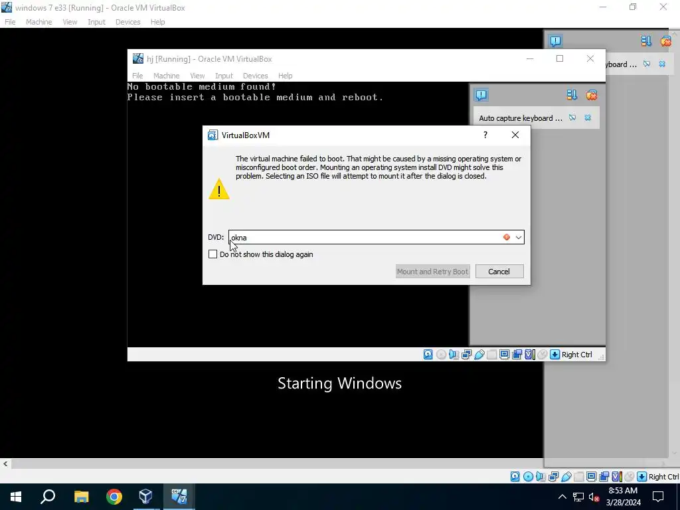Viewport: 680px width, 510px height.
Task: Click network indicator in hj window status bar
Action: click(x=466, y=355)
